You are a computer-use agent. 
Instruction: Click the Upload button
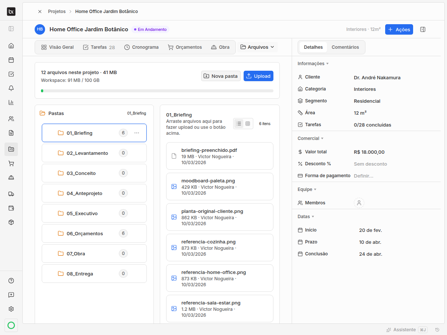[x=259, y=76]
